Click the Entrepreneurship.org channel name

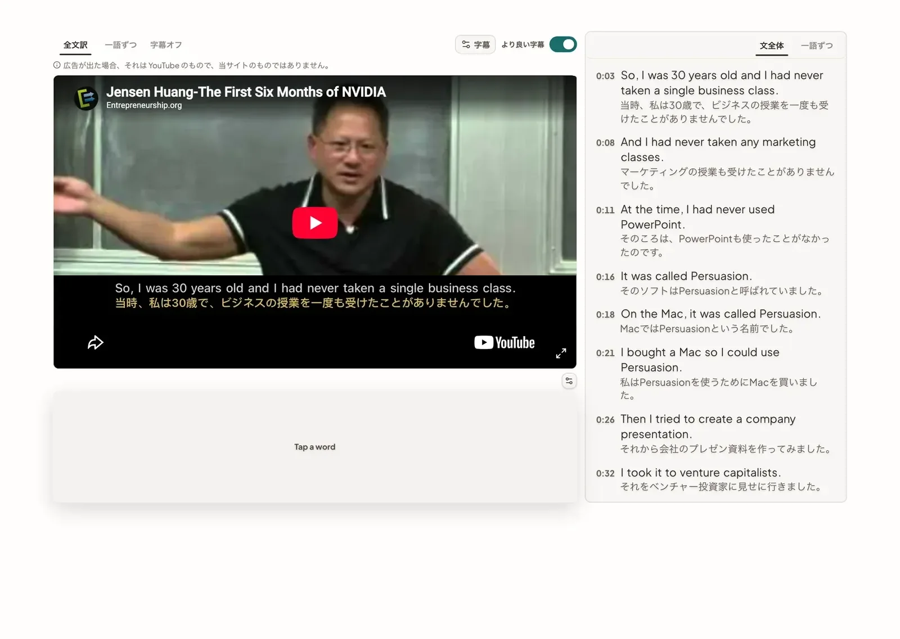click(x=144, y=105)
